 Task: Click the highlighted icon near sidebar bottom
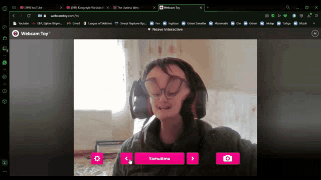tap(5, 162)
